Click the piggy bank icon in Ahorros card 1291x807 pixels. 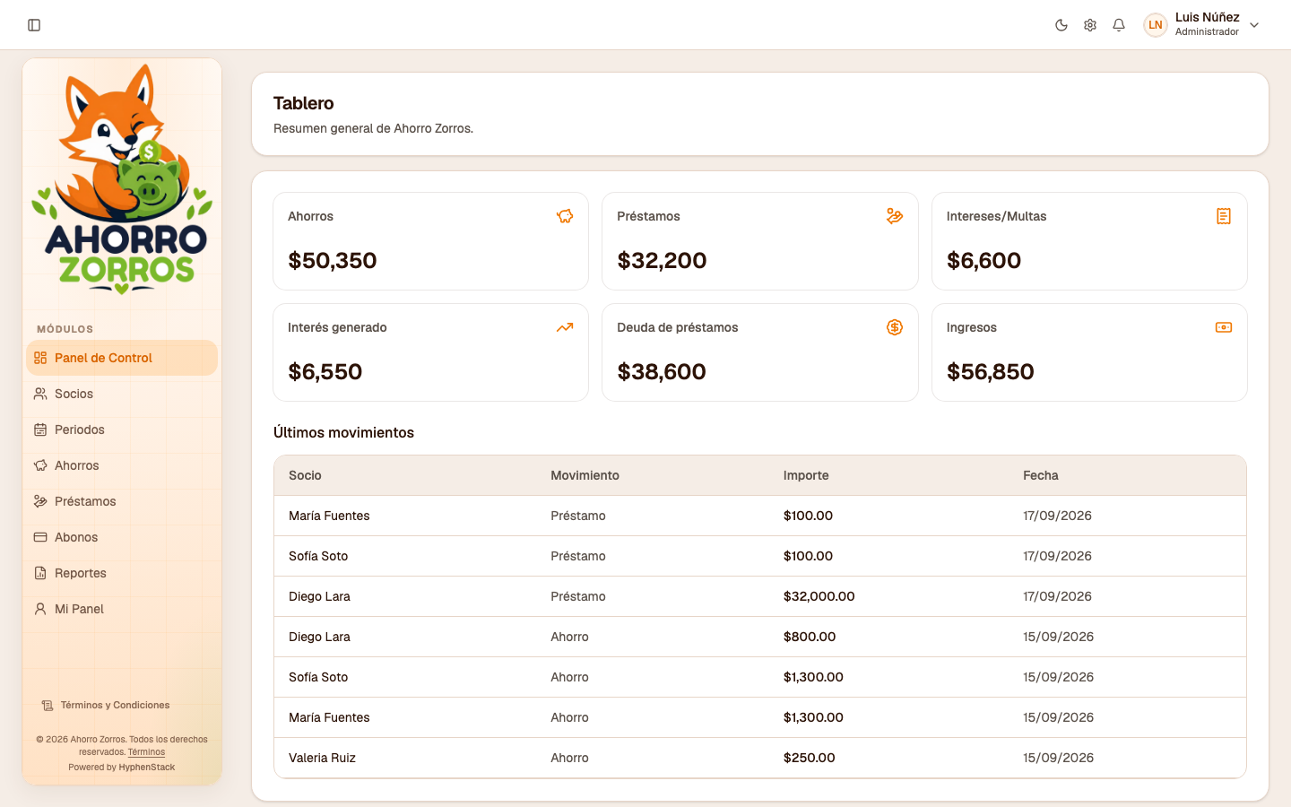pos(565,216)
